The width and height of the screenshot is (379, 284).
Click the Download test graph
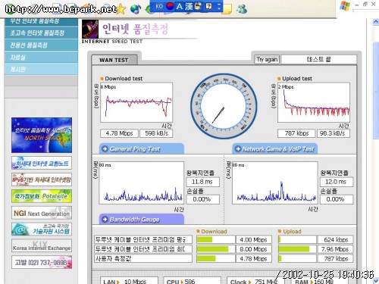point(136,102)
